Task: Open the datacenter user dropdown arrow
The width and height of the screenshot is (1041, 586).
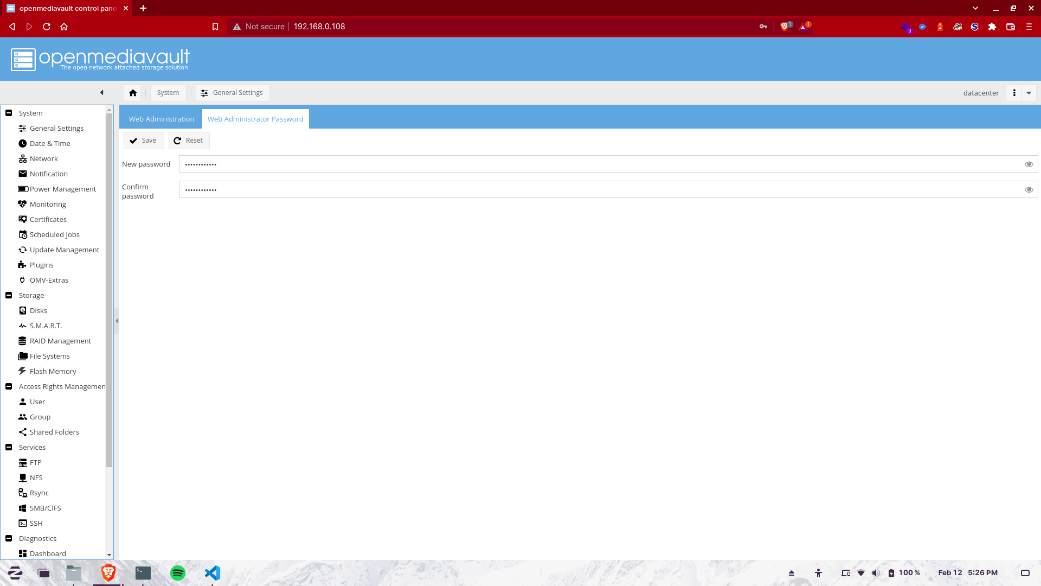Action: pyautogui.click(x=1029, y=93)
